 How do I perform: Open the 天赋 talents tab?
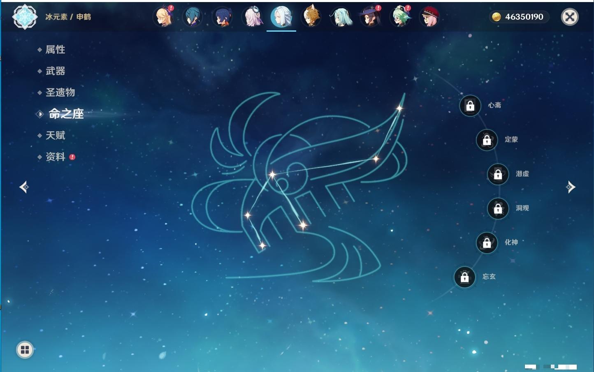click(x=55, y=136)
